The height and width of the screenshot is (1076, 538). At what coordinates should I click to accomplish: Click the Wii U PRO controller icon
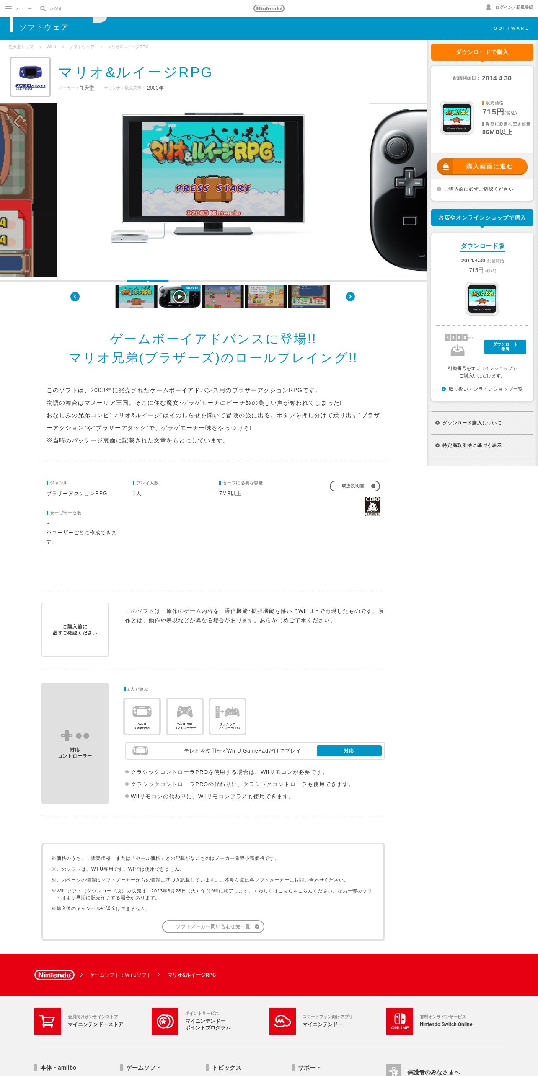185,716
